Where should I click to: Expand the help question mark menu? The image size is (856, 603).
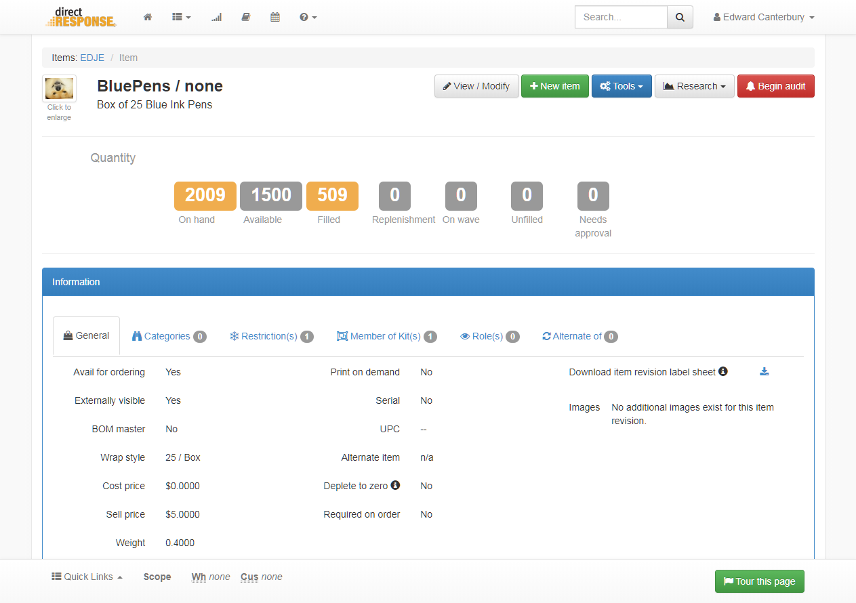(x=308, y=17)
